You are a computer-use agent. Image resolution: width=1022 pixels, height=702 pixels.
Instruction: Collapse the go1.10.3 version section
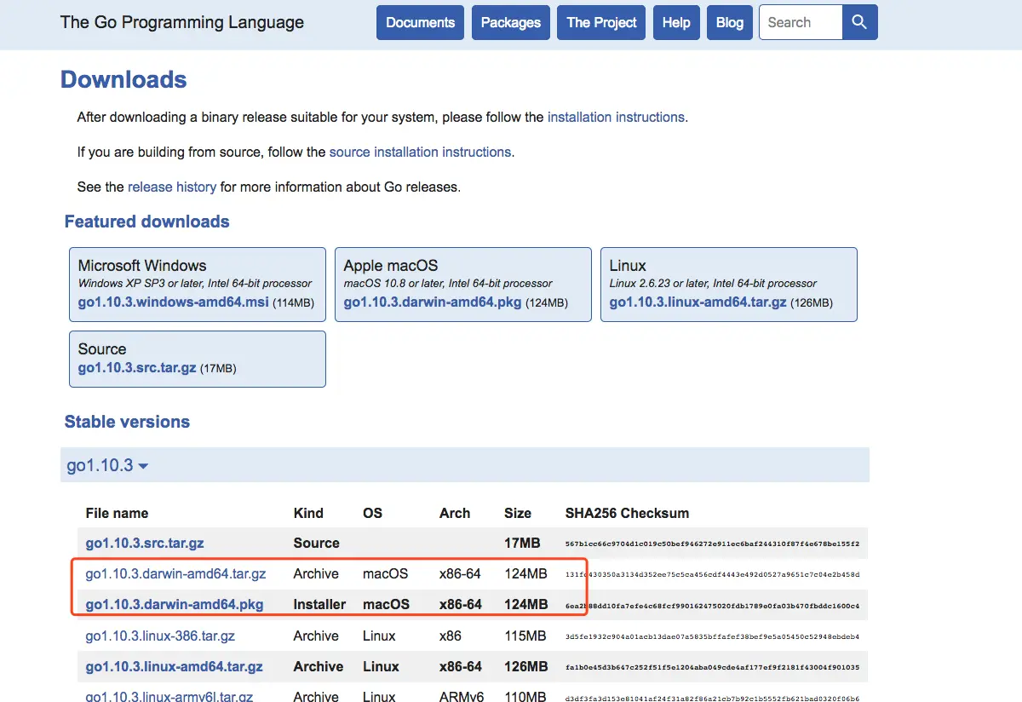(107, 465)
